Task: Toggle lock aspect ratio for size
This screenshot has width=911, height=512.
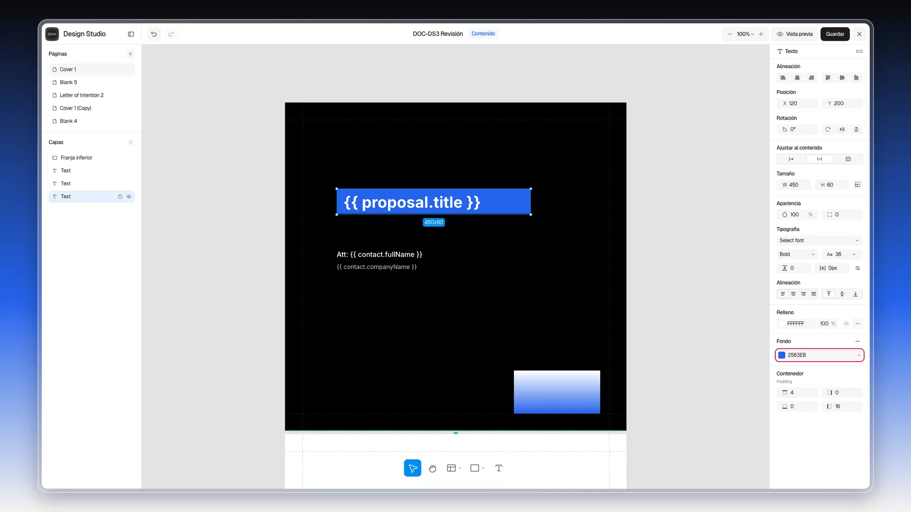Action: point(857,185)
